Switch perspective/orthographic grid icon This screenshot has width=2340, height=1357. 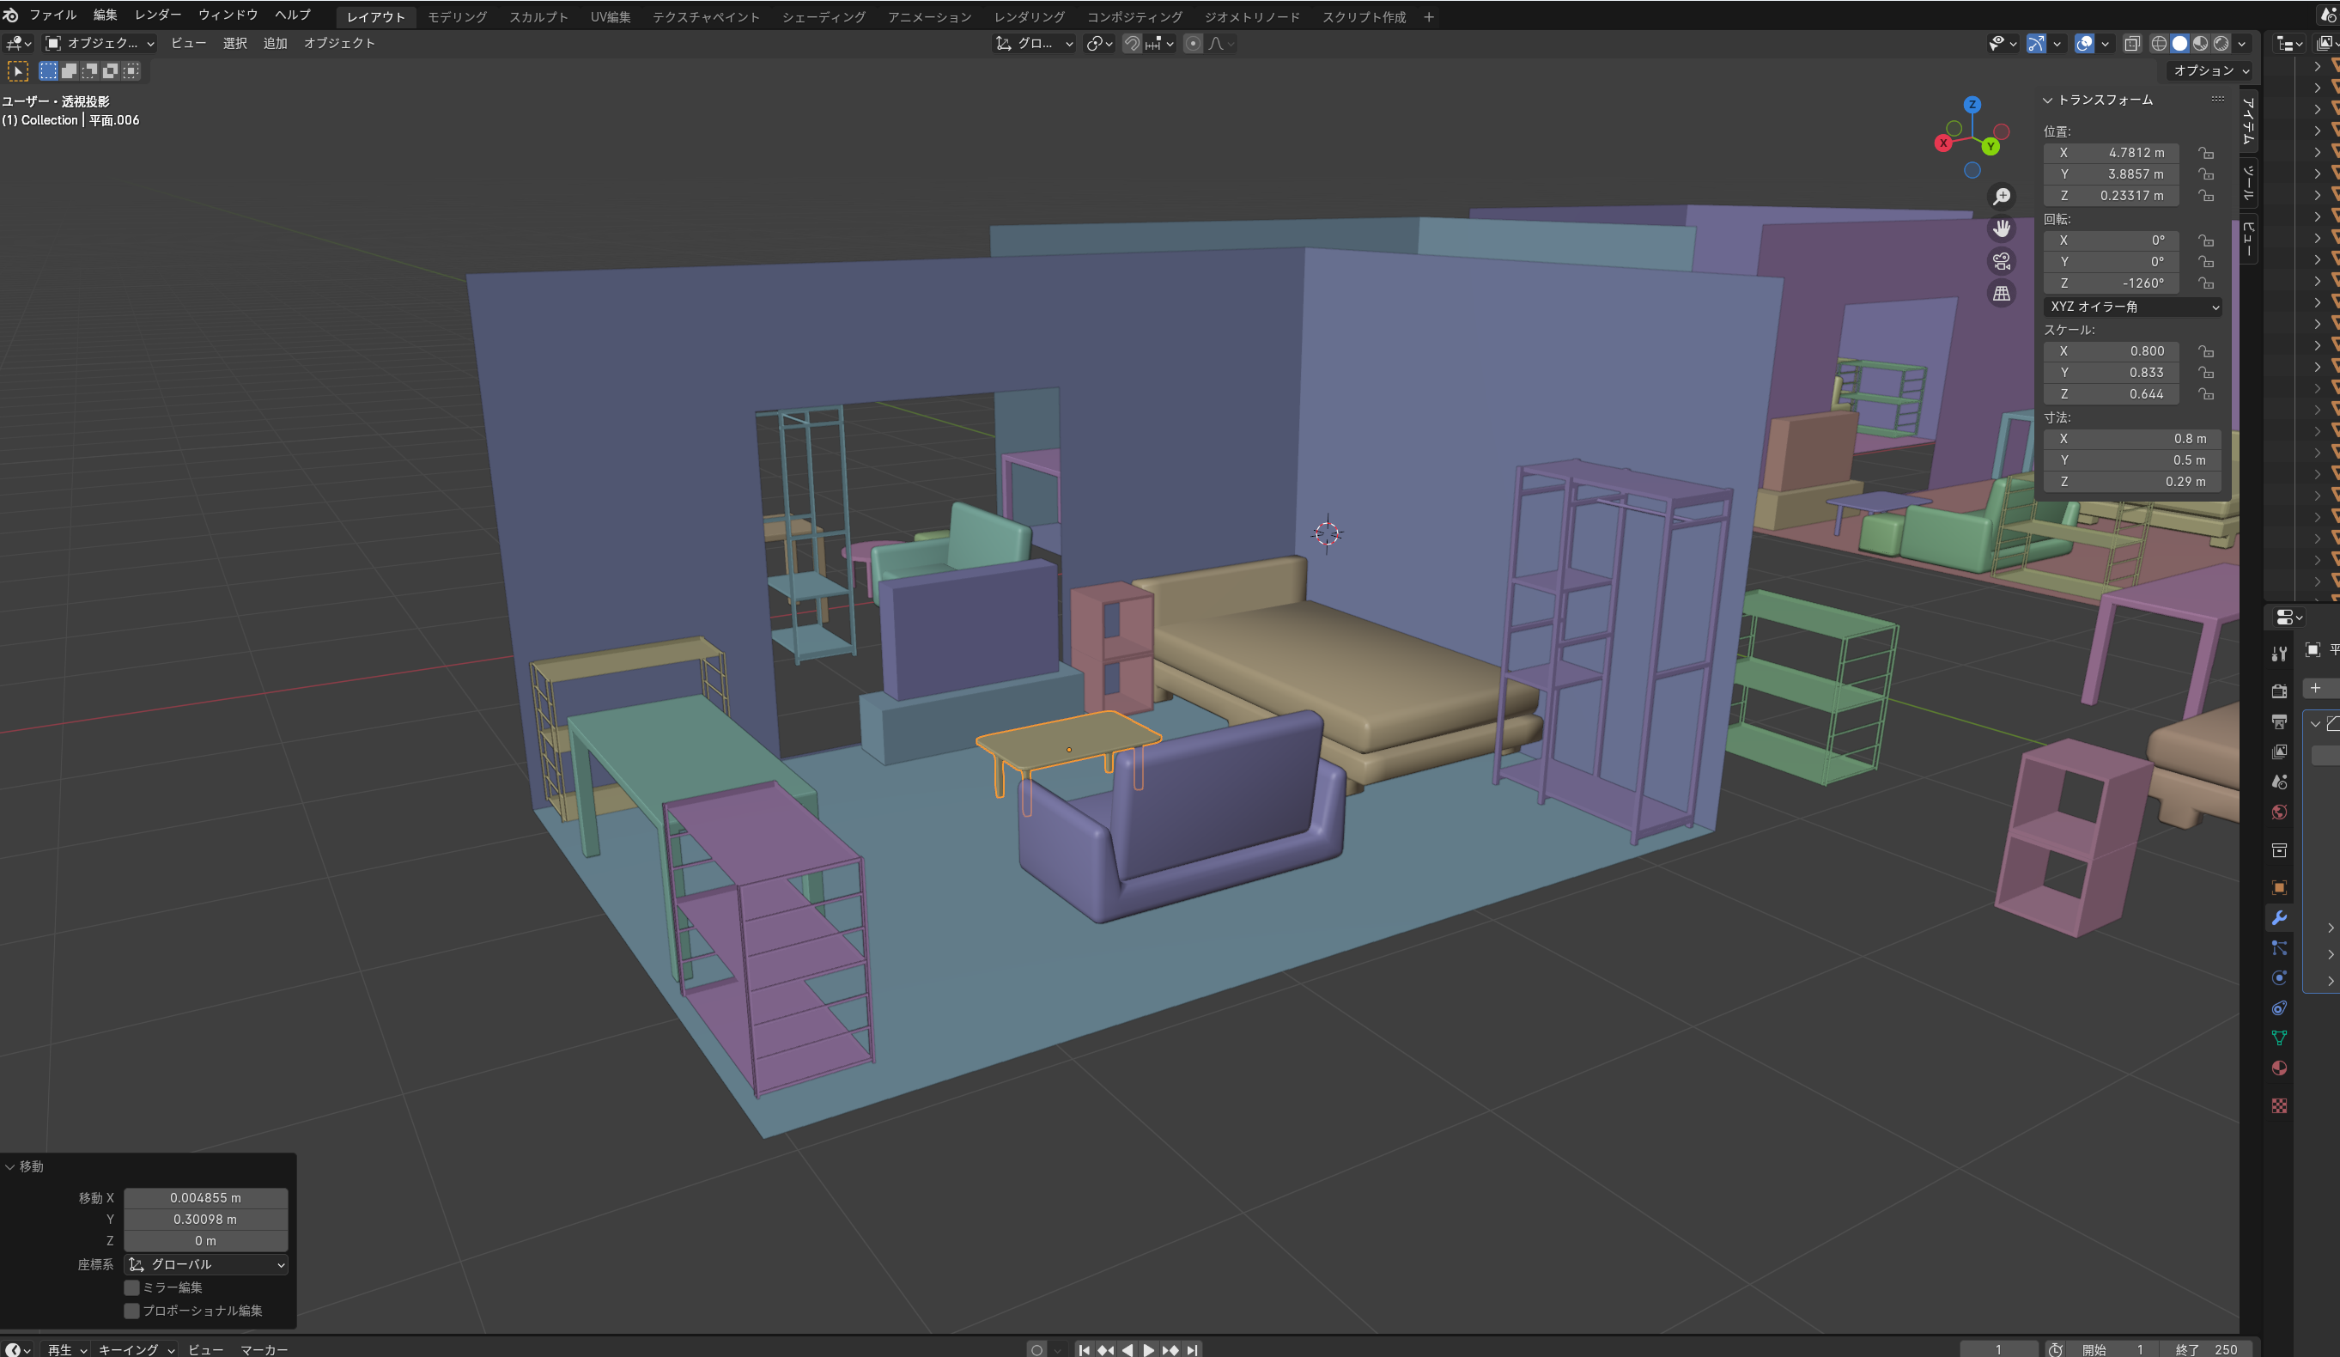point(2001,294)
